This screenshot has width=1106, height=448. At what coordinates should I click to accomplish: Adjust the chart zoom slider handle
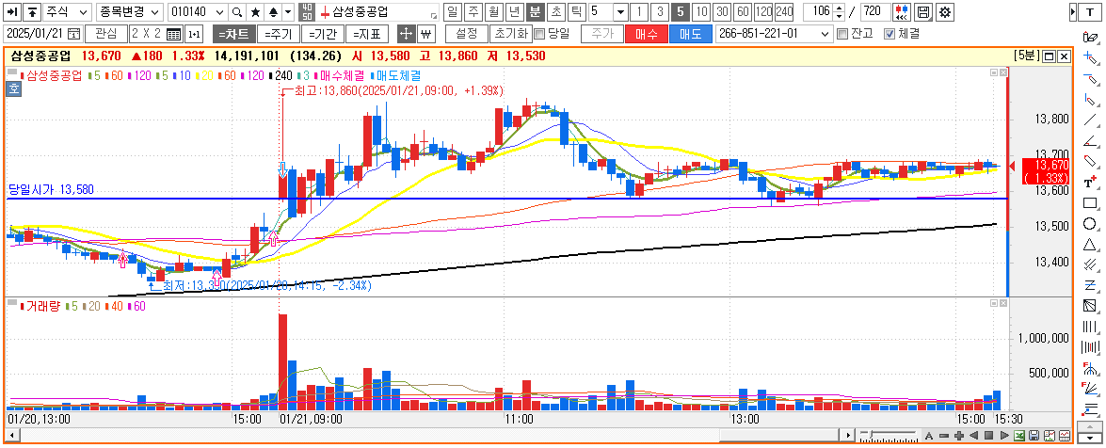871,435
